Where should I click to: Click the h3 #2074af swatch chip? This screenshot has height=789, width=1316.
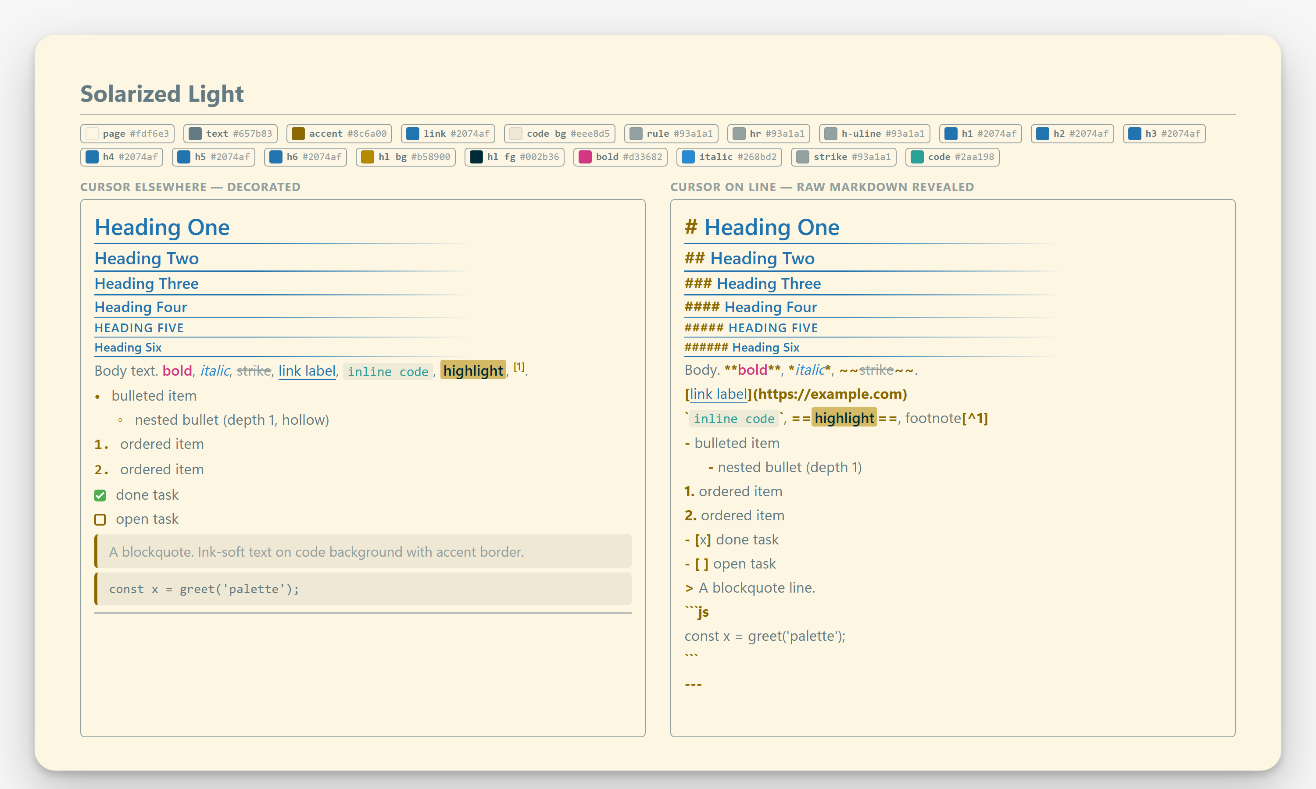(1164, 133)
